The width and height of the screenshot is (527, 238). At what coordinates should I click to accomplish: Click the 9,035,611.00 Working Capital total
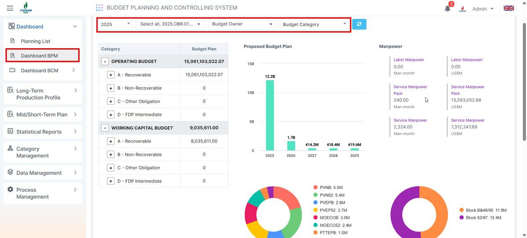[x=204, y=128]
